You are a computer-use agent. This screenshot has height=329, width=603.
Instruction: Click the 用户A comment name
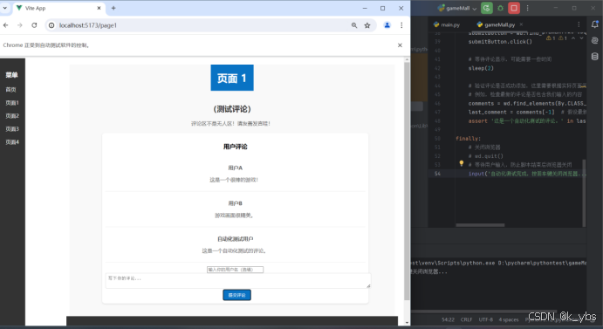coord(235,168)
